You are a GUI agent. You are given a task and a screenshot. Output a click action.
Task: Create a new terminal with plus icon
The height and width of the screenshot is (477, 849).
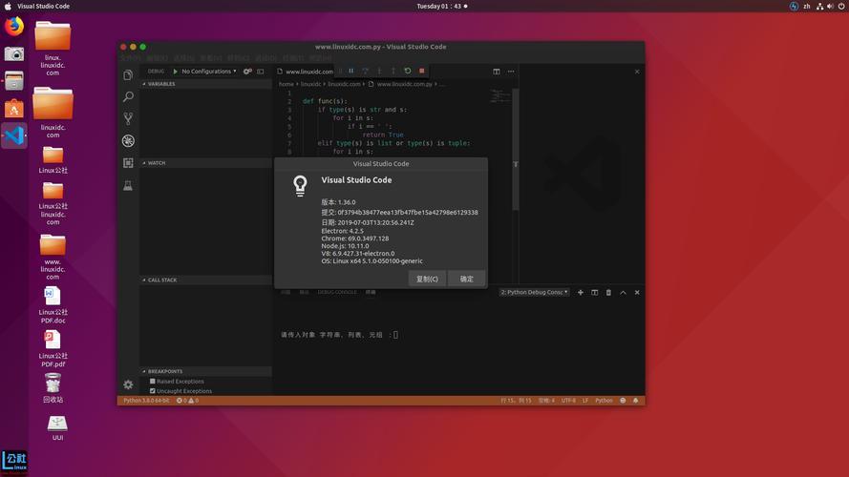pyautogui.click(x=581, y=293)
